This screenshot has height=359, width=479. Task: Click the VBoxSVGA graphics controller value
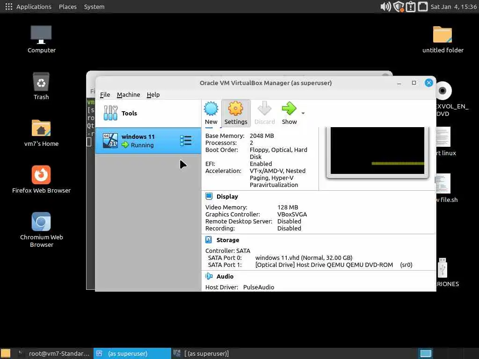(x=292, y=214)
